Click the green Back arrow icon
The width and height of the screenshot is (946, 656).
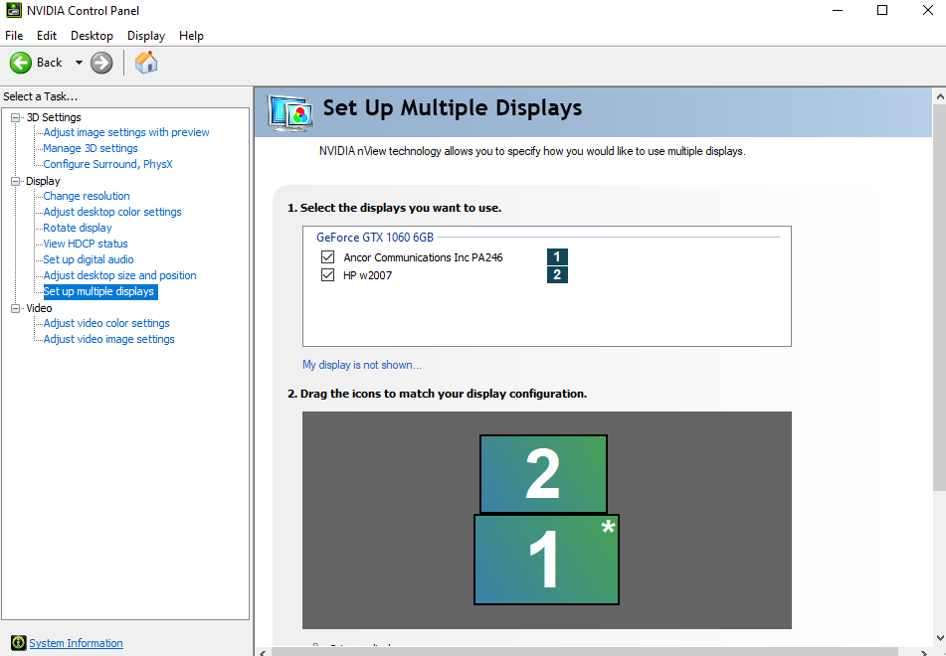pos(21,63)
